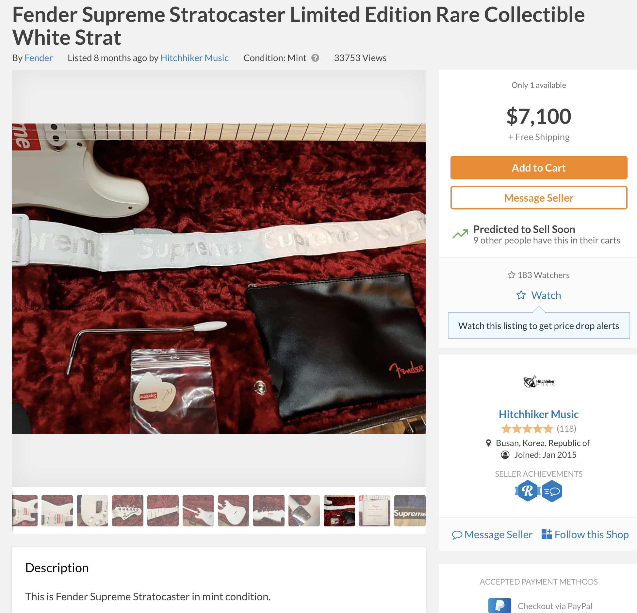Viewport: 637px width, 613px height.
Task: Click the Hitchhiker Music shop logo
Action: [x=539, y=382]
